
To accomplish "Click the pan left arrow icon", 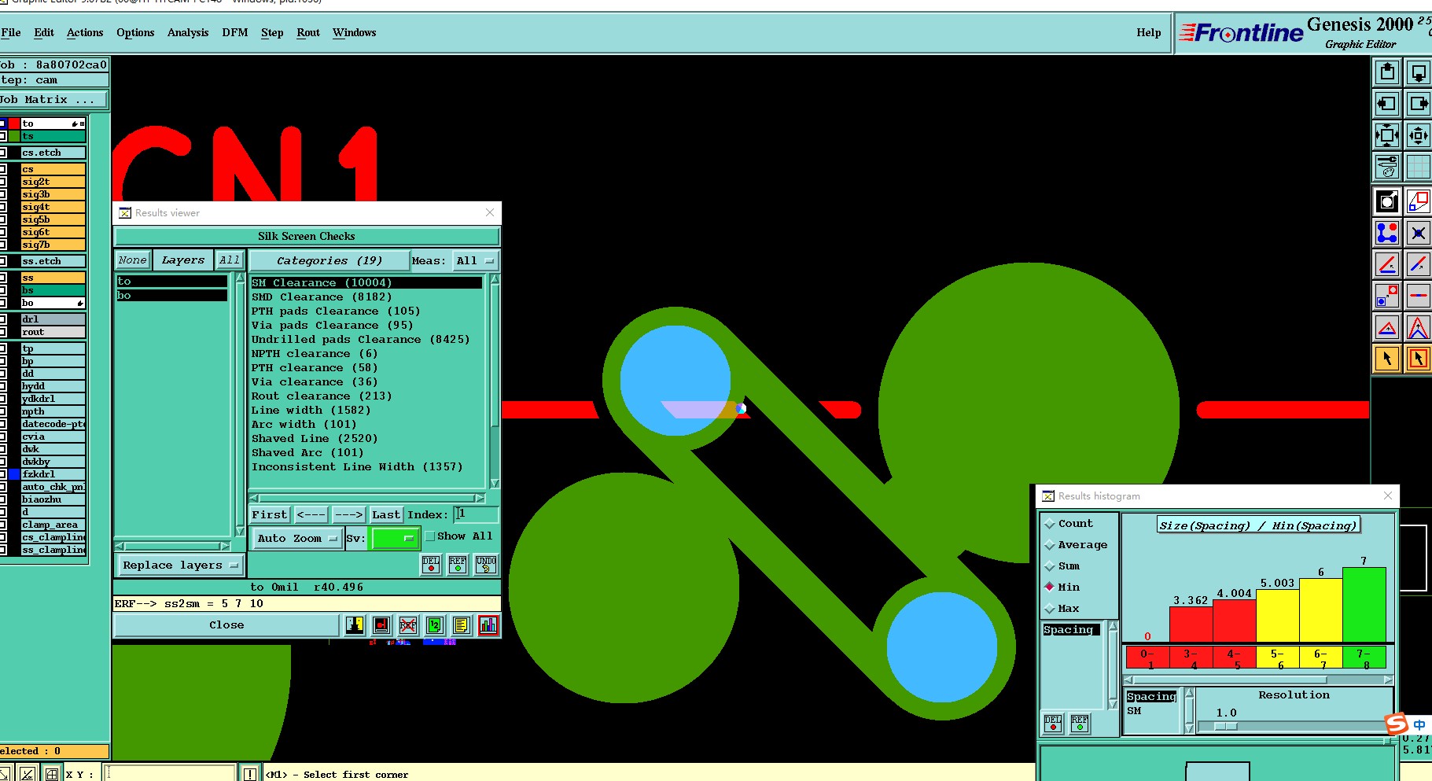I will pos(1387,104).
